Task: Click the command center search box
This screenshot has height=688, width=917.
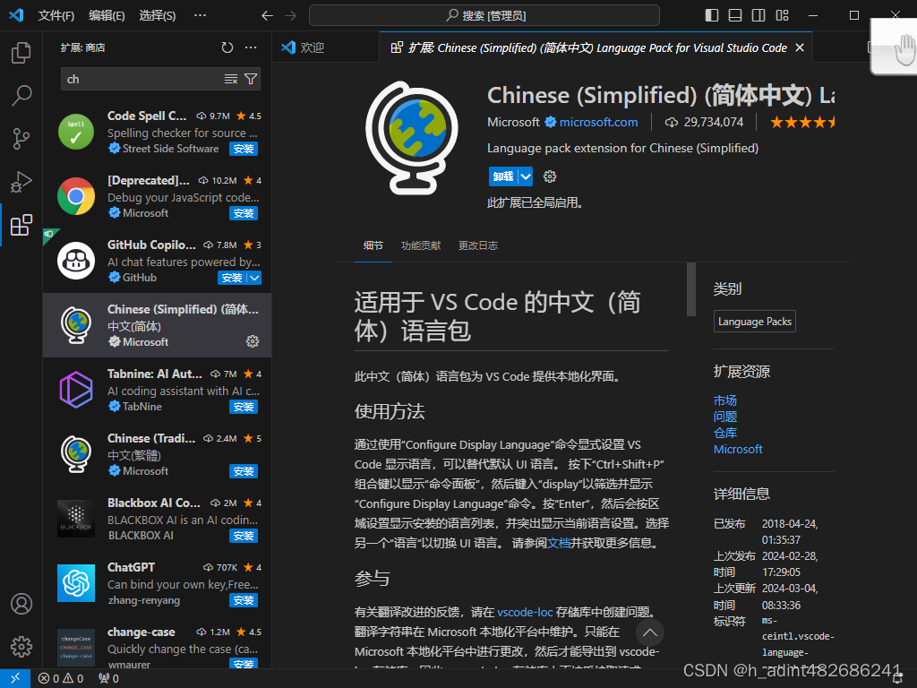Action: coord(484,15)
